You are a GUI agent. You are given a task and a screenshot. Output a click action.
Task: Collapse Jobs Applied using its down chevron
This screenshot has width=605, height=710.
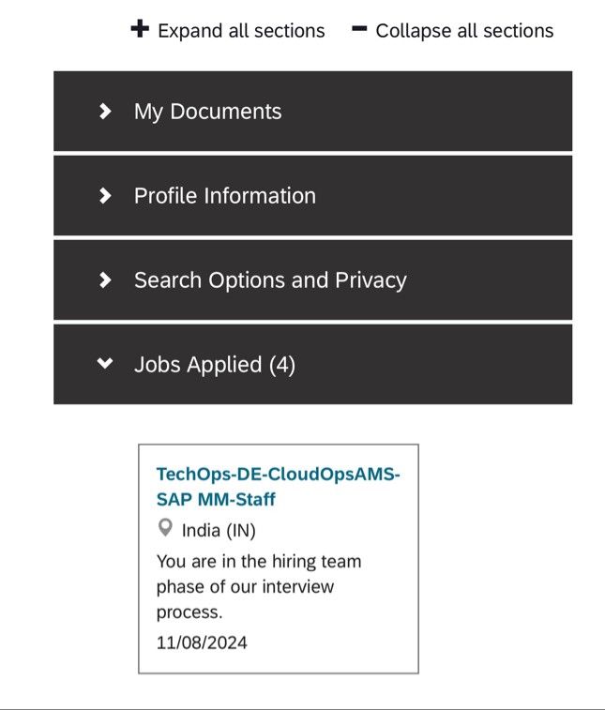(105, 364)
